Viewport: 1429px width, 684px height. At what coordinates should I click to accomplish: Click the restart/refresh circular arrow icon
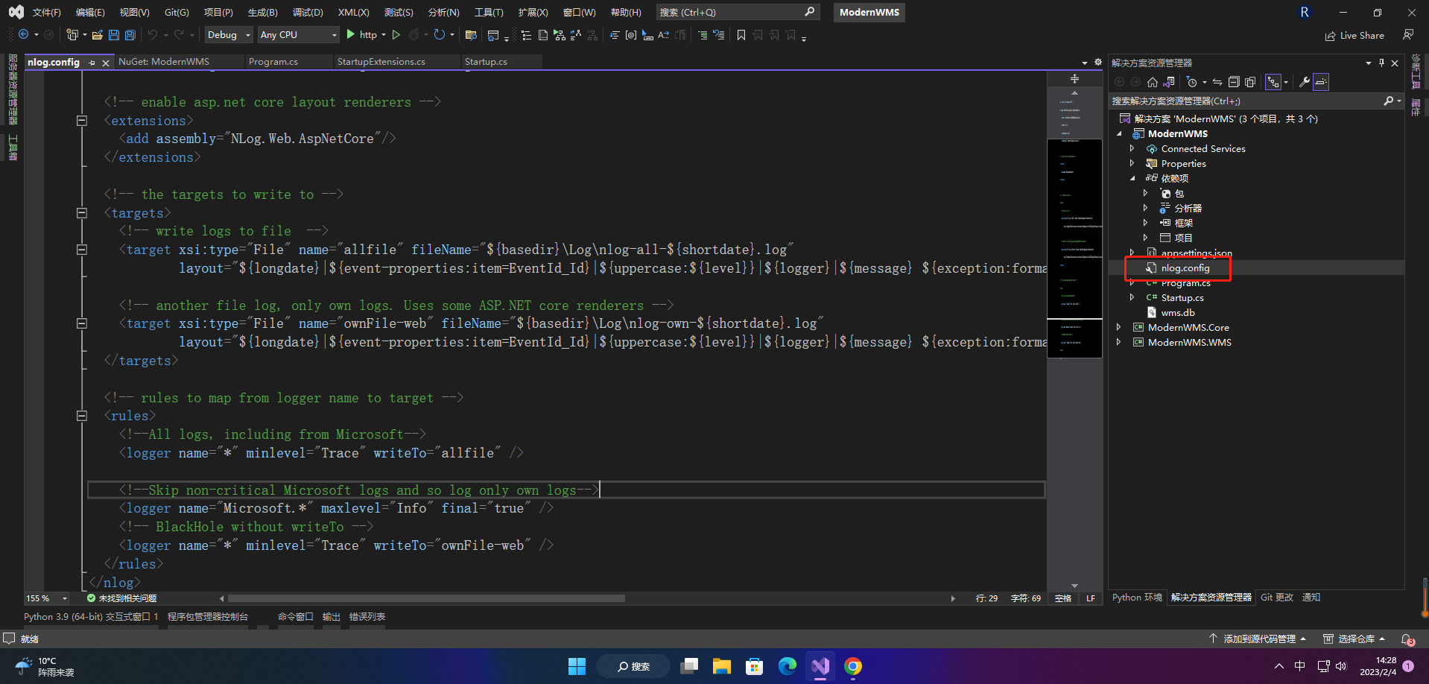440,35
